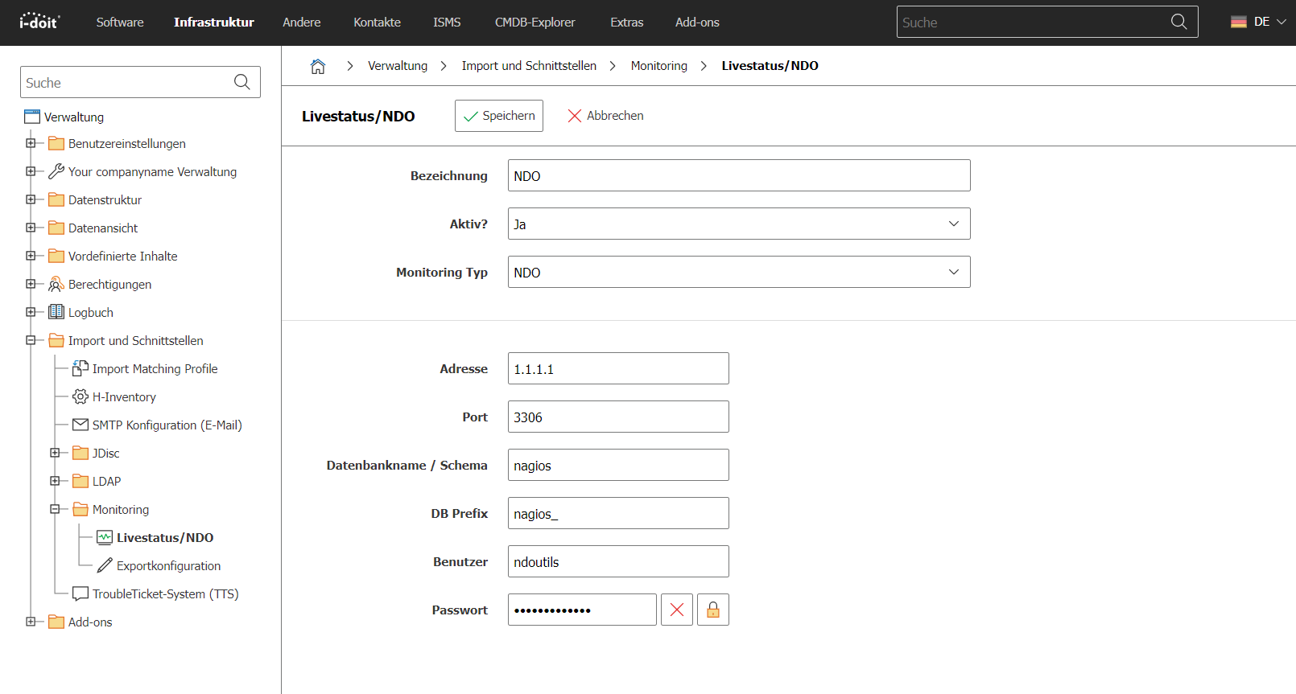The image size is (1296, 694).
Task: Click the wrench icon for companyname Verwaltung
Action: 56,171
